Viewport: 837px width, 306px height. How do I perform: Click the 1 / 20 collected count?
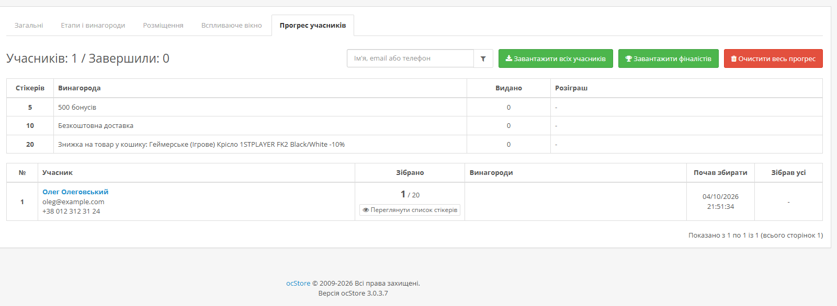(410, 194)
